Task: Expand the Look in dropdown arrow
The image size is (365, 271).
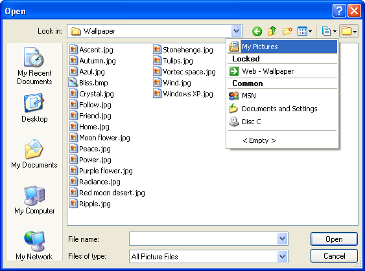Action: [x=236, y=31]
